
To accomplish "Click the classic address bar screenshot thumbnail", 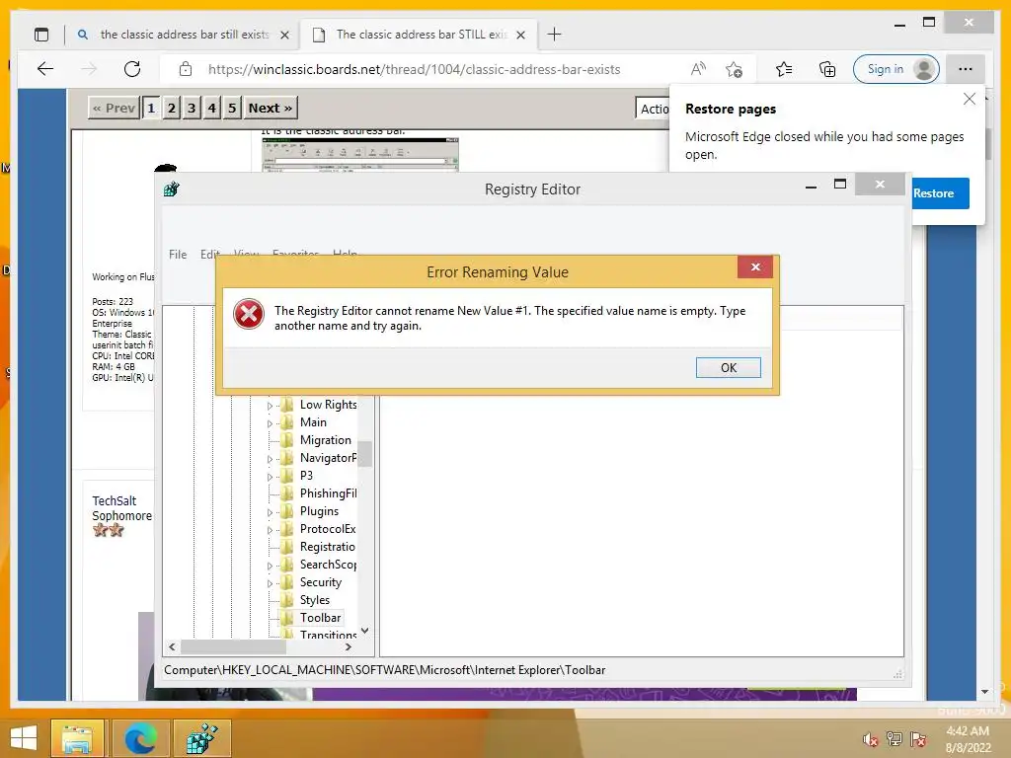I will point(359,154).
